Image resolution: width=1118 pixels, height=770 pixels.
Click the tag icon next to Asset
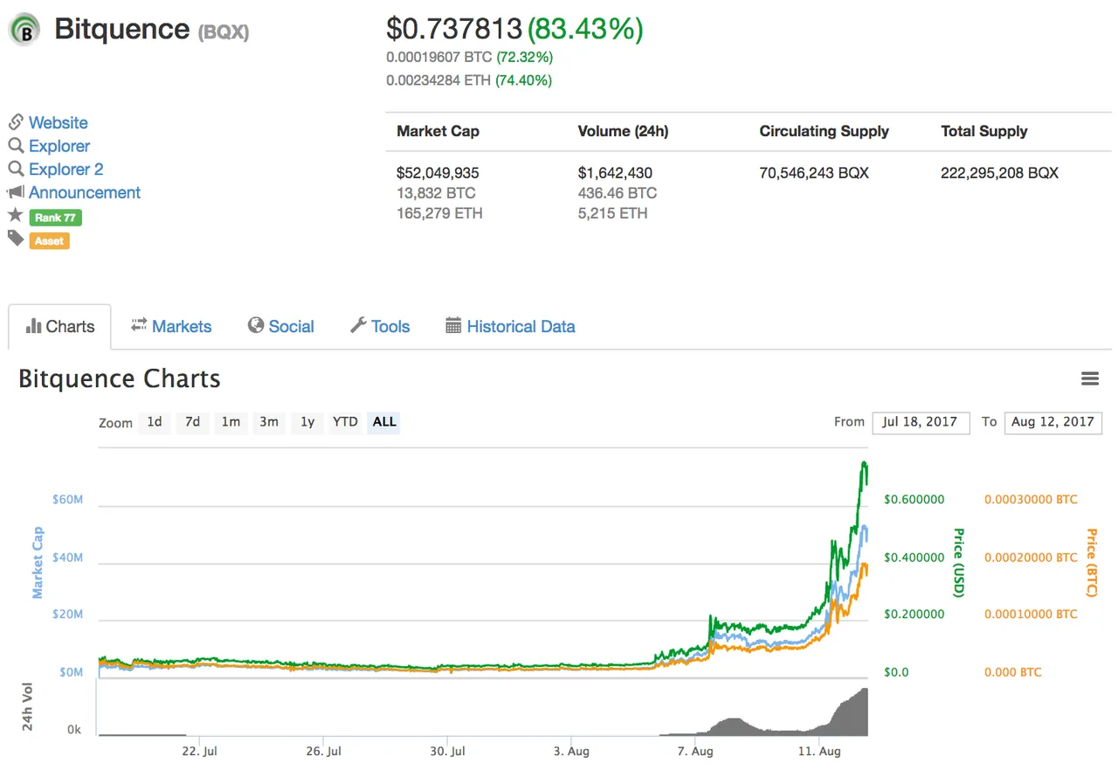(15, 239)
